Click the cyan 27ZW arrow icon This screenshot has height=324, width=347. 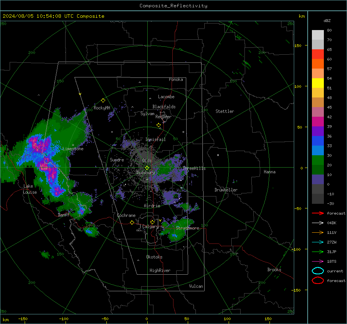318,242
